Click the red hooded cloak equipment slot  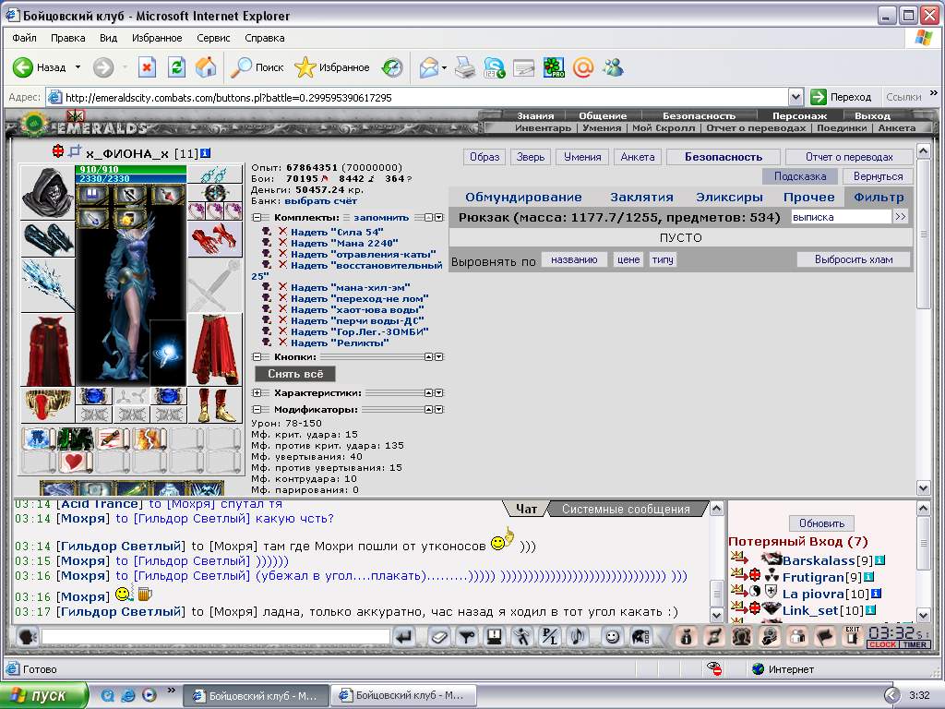tap(48, 350)
